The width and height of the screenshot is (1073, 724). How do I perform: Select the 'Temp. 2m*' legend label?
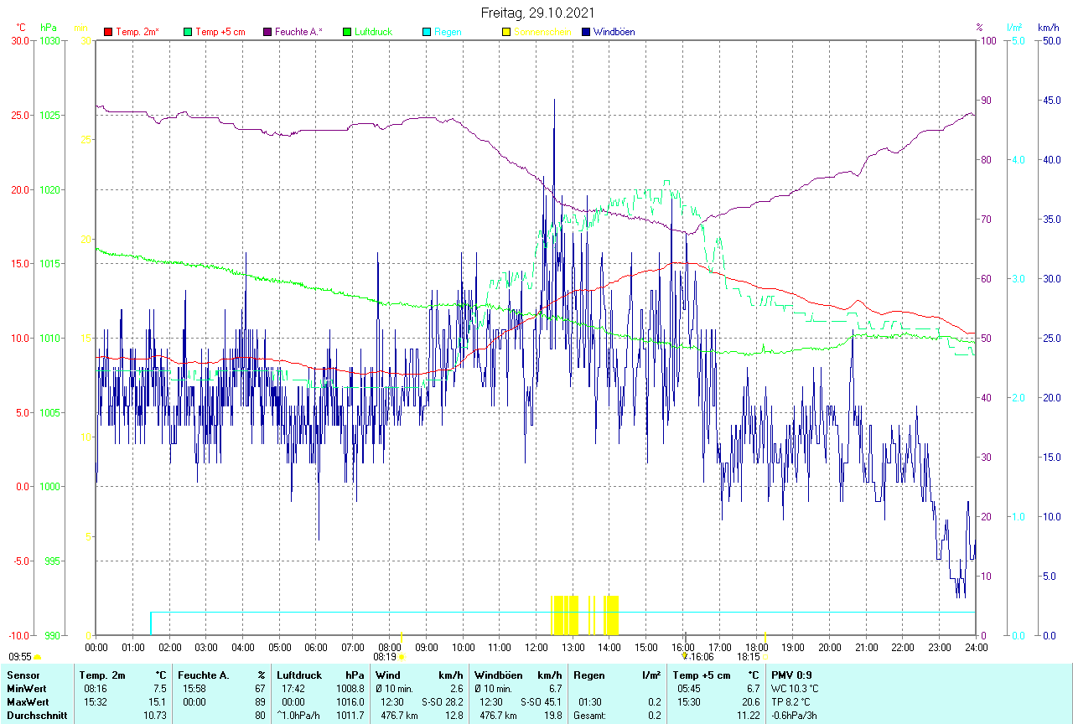click(x=137, y=32)
